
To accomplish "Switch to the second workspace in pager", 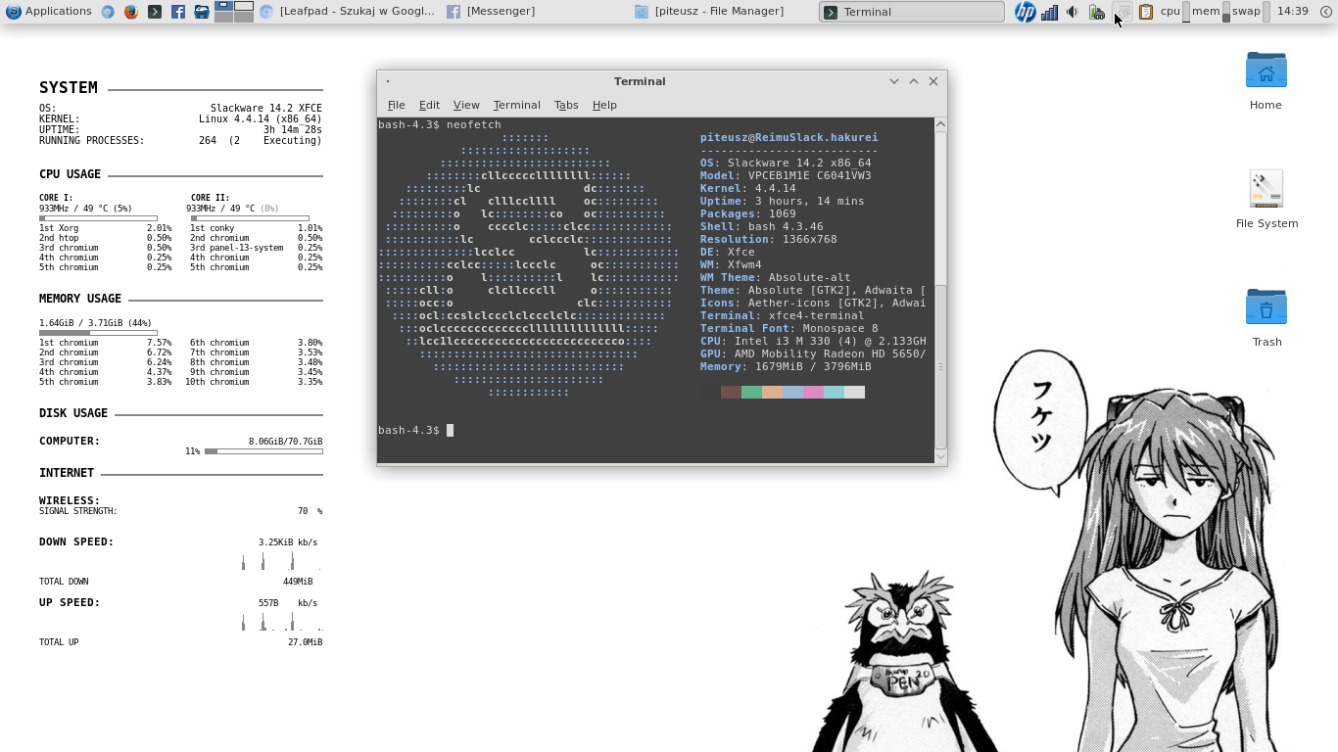I will (x=244, y=6).
